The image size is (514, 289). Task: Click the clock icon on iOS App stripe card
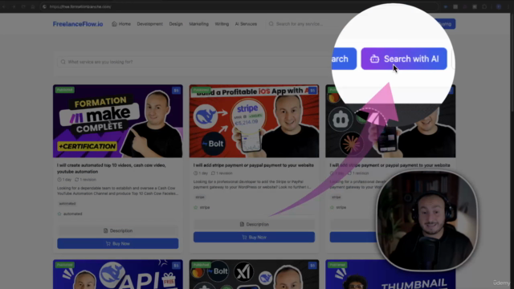coord(195,173)
